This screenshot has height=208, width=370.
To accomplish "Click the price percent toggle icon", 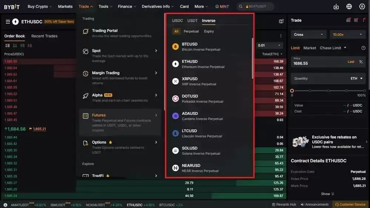I will click(x=361, y=62).
